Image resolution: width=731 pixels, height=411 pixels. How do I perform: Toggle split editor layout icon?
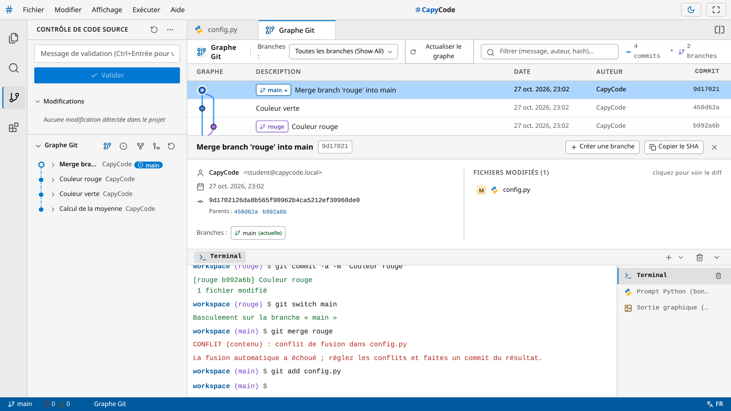(x=719, y=30)
